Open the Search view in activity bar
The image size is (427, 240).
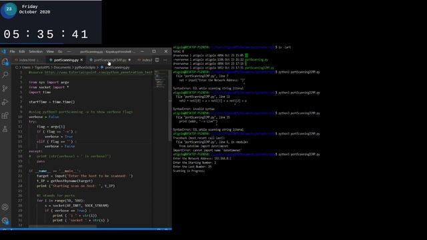(x=5, y=75)
